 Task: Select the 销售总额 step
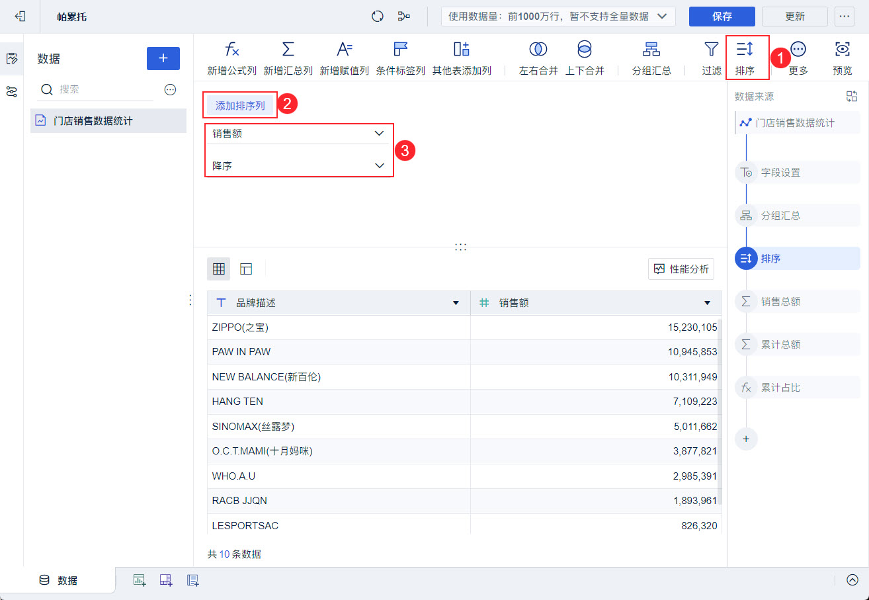click(798, 302)
